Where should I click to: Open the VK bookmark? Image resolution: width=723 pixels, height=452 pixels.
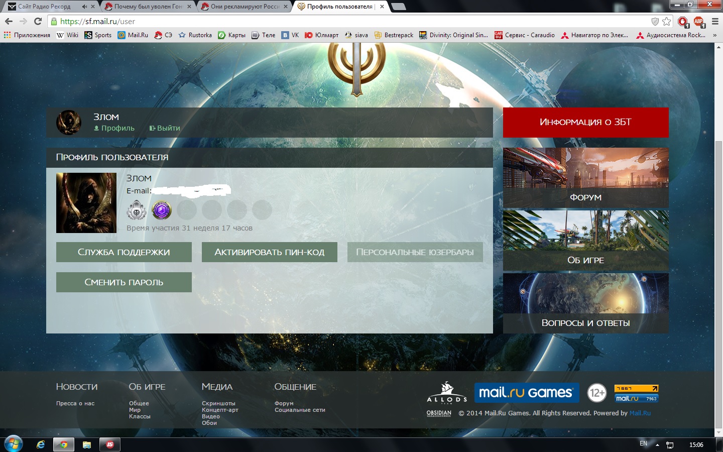coord(290,35)
